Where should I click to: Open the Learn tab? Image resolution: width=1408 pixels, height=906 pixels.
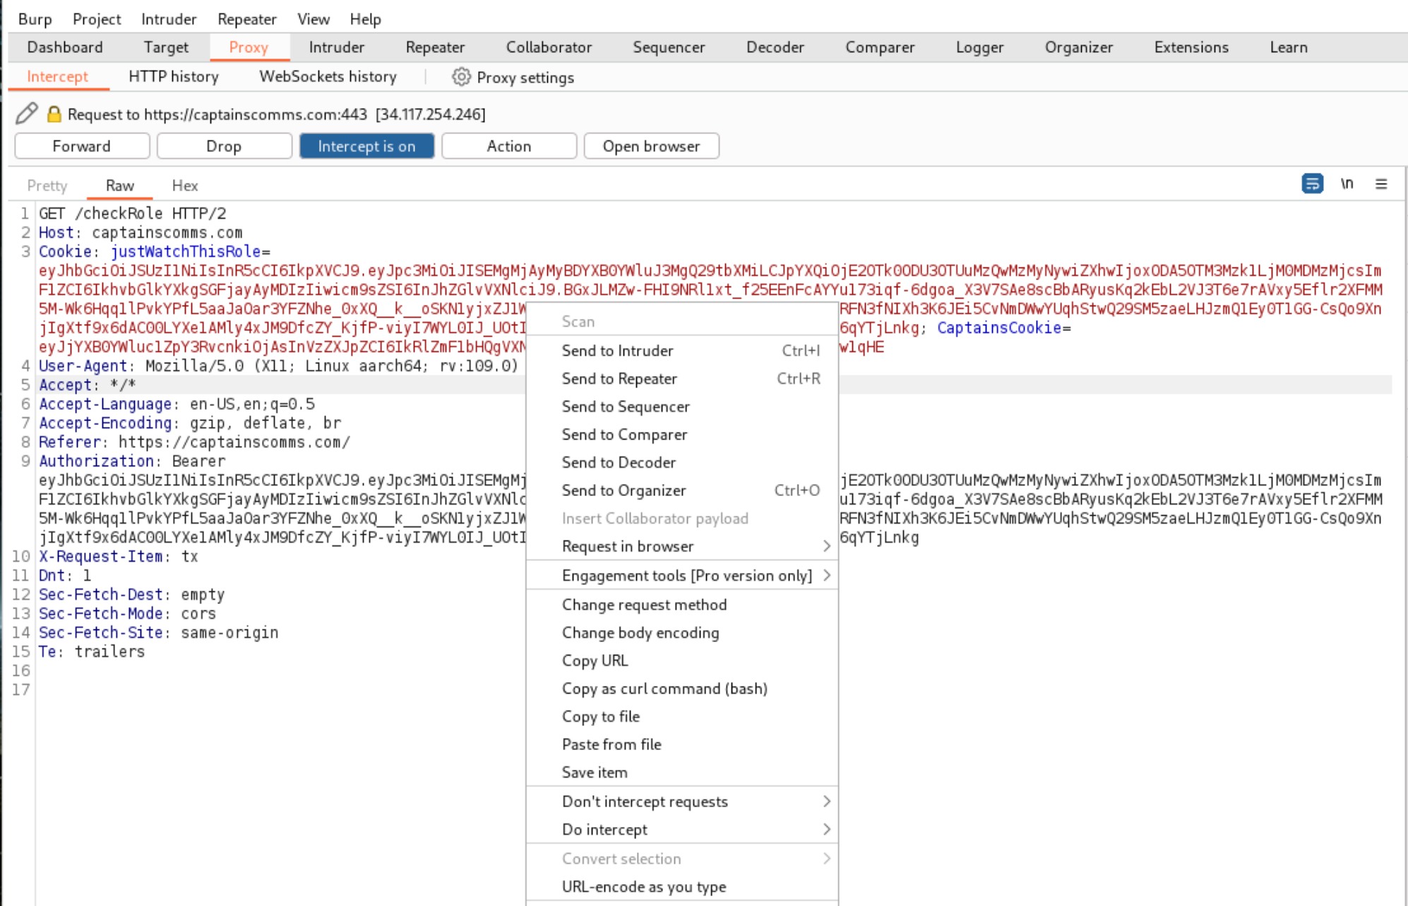point(1289,47)
